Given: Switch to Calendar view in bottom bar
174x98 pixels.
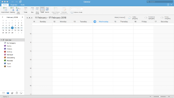Looking at the screenshot, I should (x=8, y=93).
